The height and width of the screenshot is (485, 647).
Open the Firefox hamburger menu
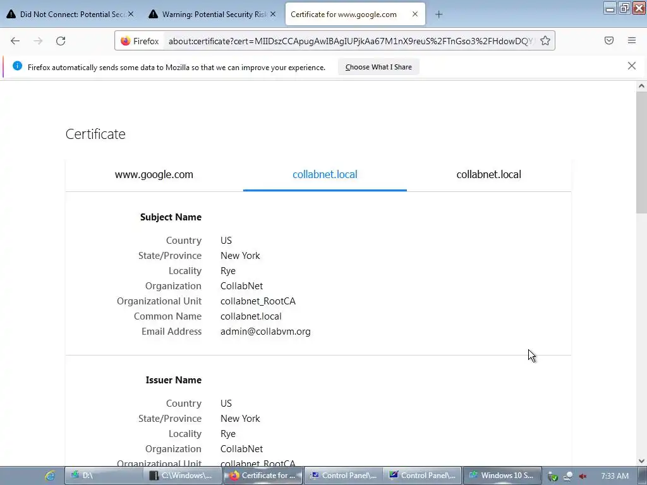(x=632, y=40)
